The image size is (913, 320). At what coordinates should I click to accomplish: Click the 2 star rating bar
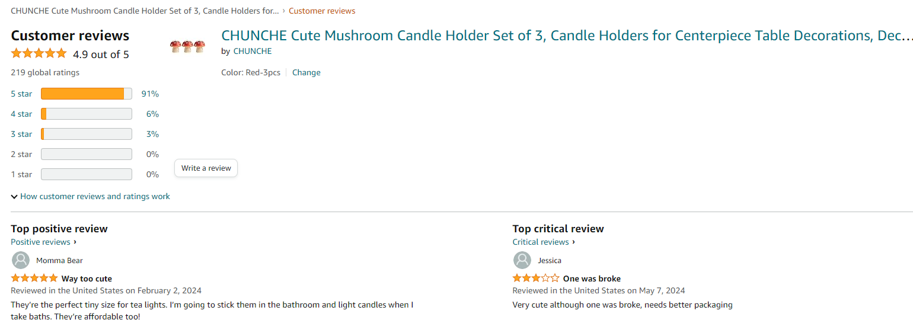86,154
